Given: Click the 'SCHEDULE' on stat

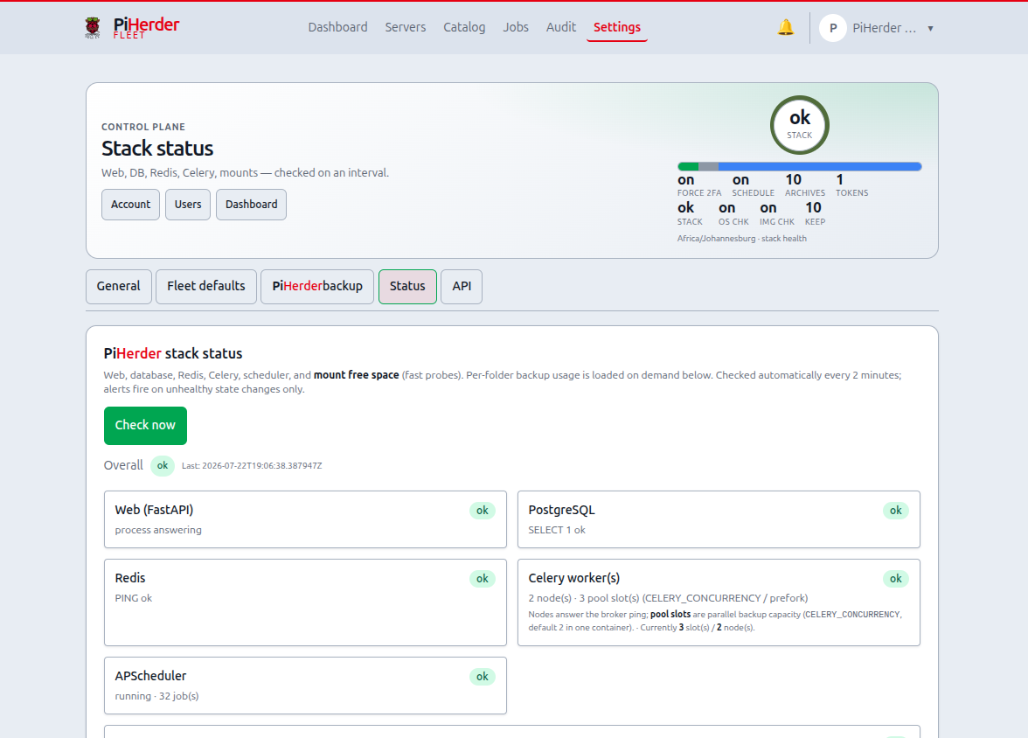Looking at the screenshot, I should 753,185.
